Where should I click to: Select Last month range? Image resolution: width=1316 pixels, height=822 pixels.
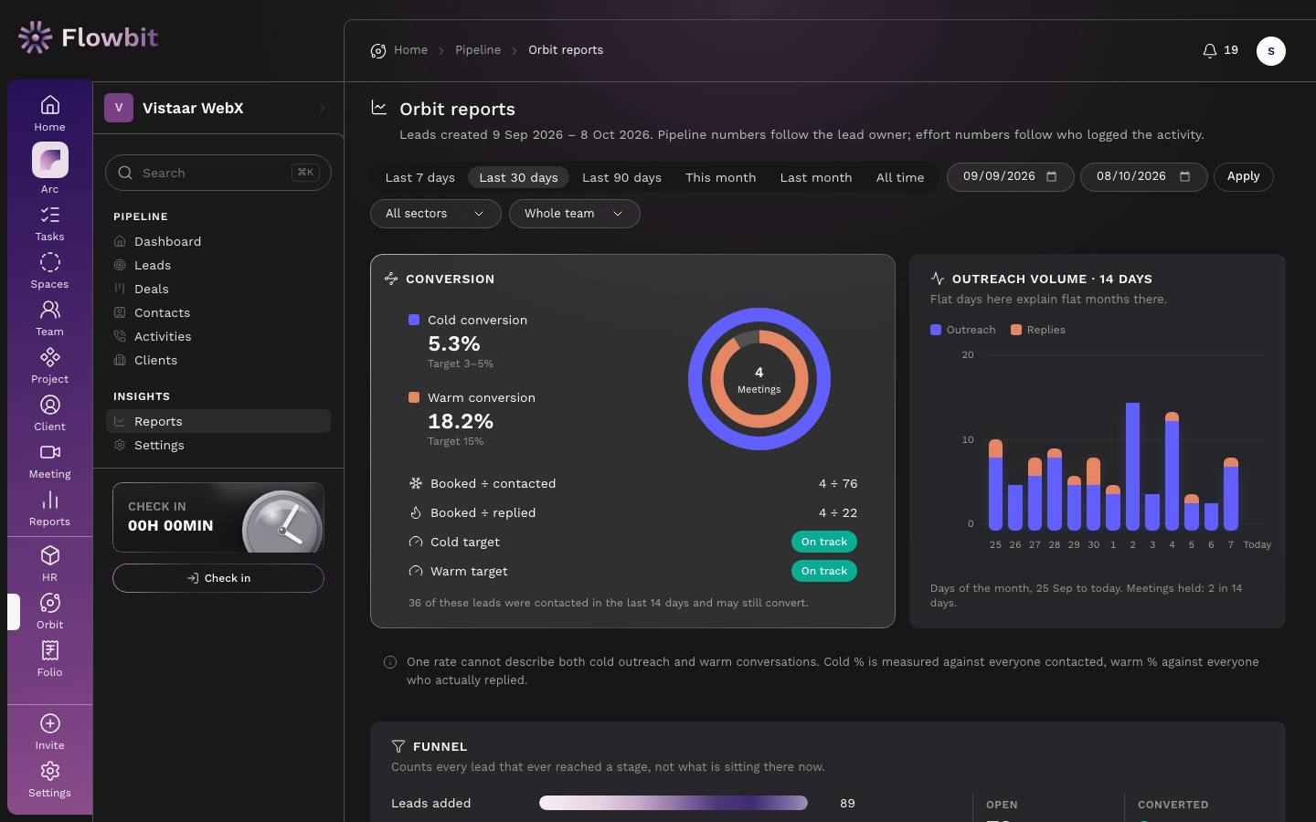point(815,177)
